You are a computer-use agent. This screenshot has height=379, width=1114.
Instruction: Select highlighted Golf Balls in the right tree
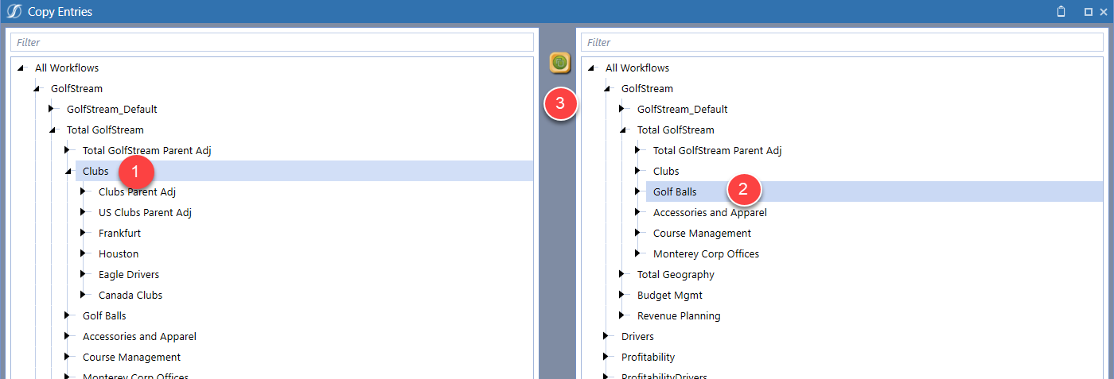point(675,191)
